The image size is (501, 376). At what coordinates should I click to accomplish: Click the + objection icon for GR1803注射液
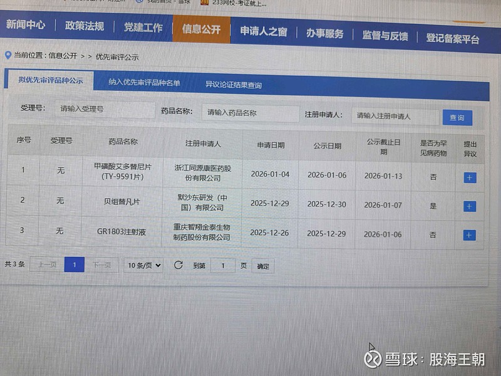coord(469,234)
